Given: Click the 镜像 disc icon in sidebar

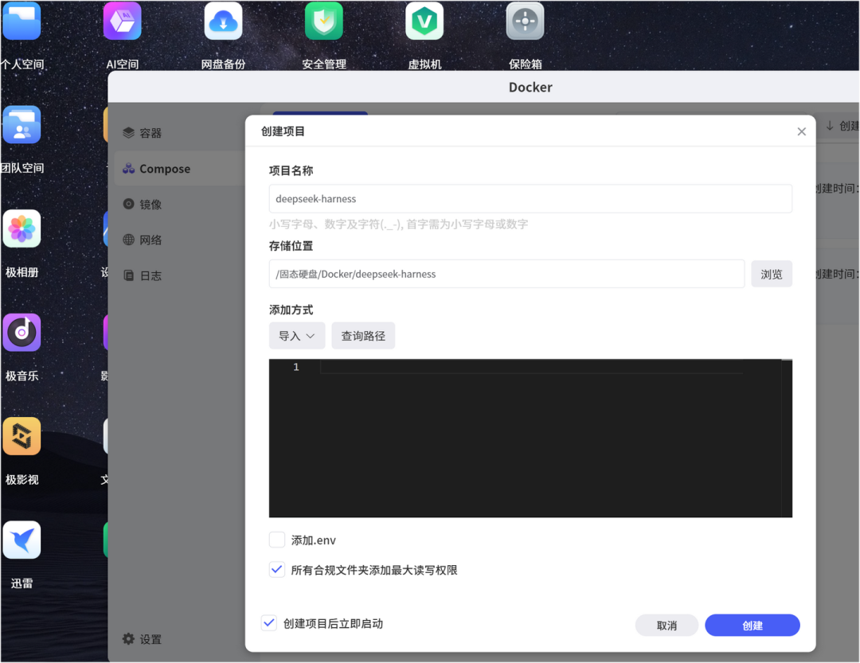Looking at the screenshot, I should coord(128,204).
